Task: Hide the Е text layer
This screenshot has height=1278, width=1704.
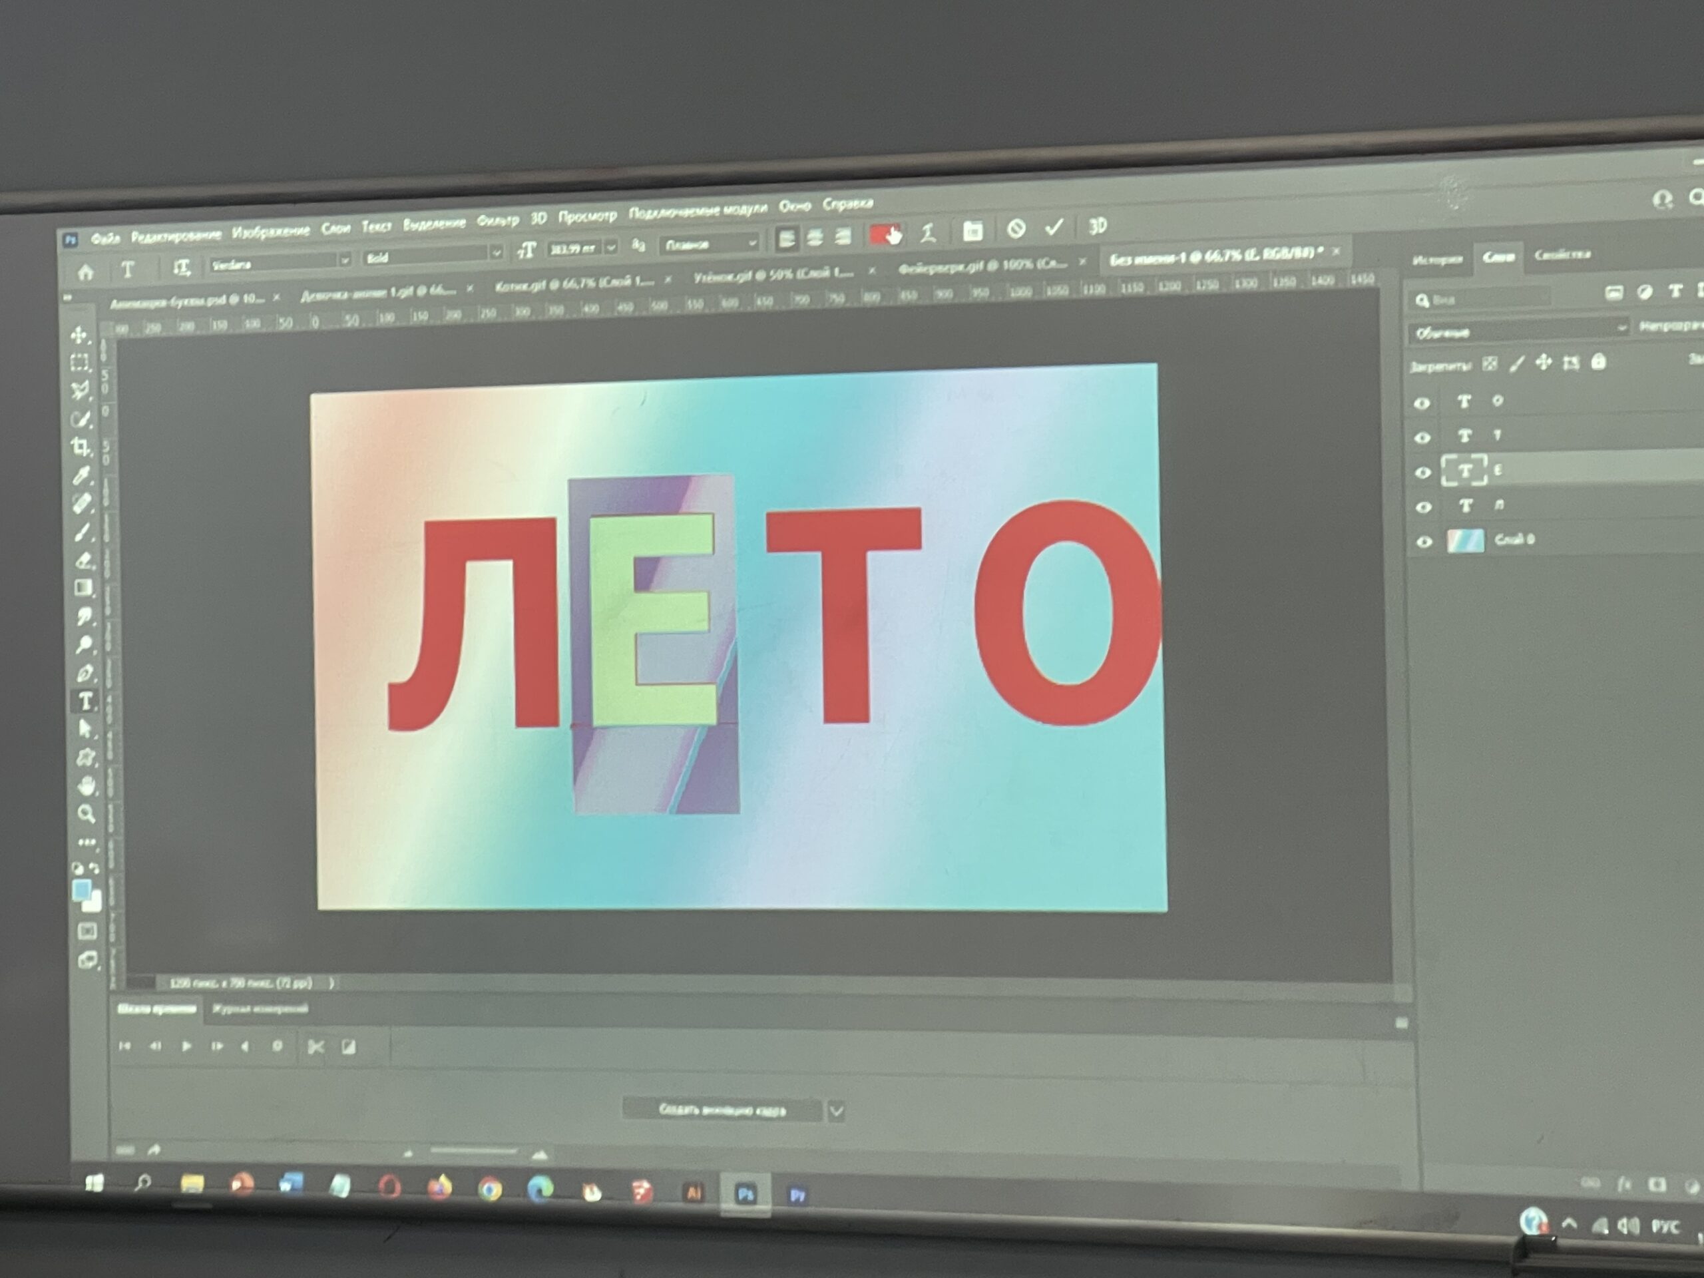Action: [1423, 472]
